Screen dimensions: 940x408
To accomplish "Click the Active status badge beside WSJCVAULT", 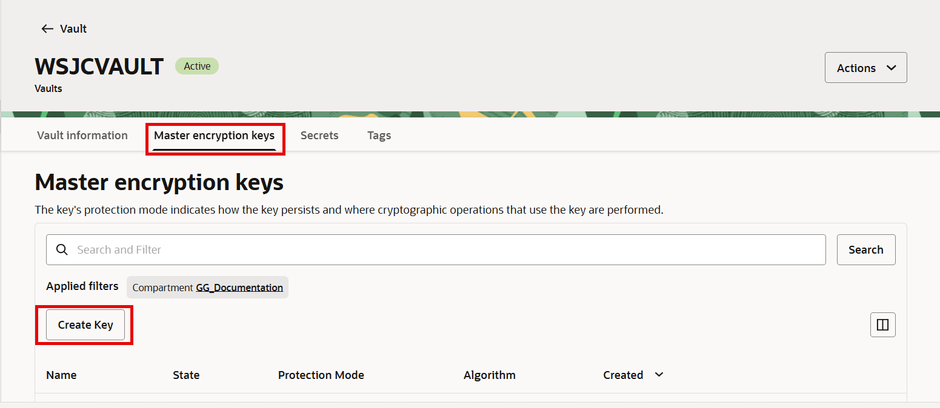I will click(x=196, y=65).
